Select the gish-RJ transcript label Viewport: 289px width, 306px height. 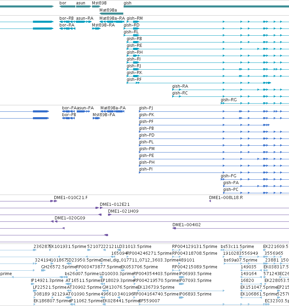tap(134, 66)
